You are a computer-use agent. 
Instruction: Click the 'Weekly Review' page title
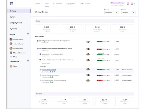click(x=41, y=12)
